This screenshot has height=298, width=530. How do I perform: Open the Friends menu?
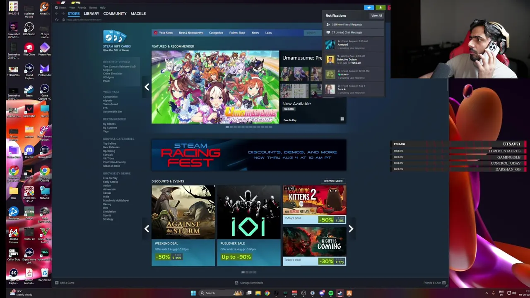pos(82,7)
